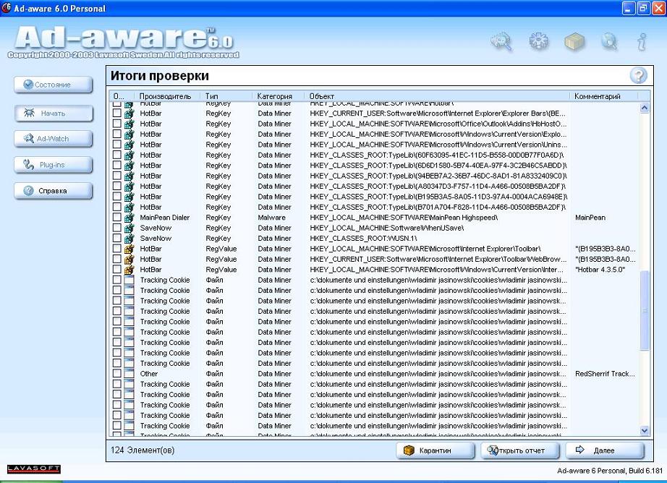Click the TypeLib {60F63095-41EC-11D5 object text
The height and width of the screenshot is (483, 667).
(437, 155)
